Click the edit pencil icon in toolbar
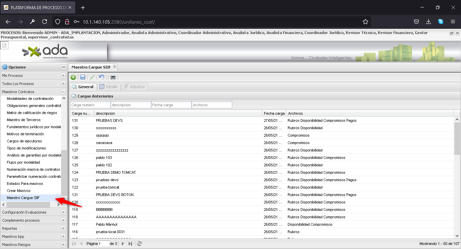 (x=92, y=77)
